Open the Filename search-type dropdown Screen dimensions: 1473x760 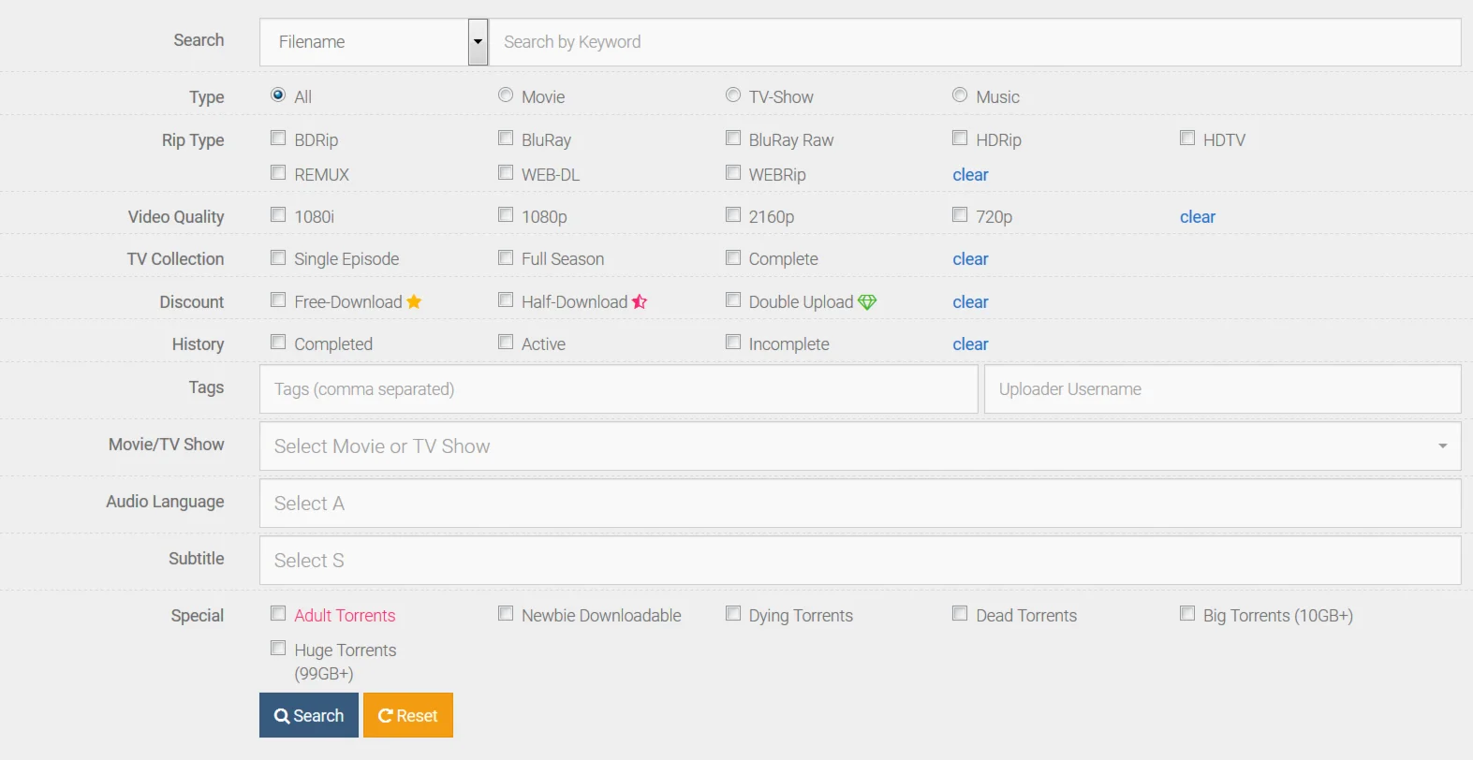(478, 42)
